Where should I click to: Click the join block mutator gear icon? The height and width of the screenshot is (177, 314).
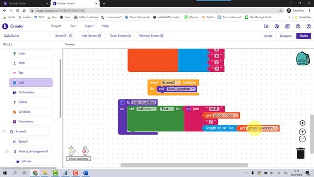pyautogui.click(x=188, y=109)
